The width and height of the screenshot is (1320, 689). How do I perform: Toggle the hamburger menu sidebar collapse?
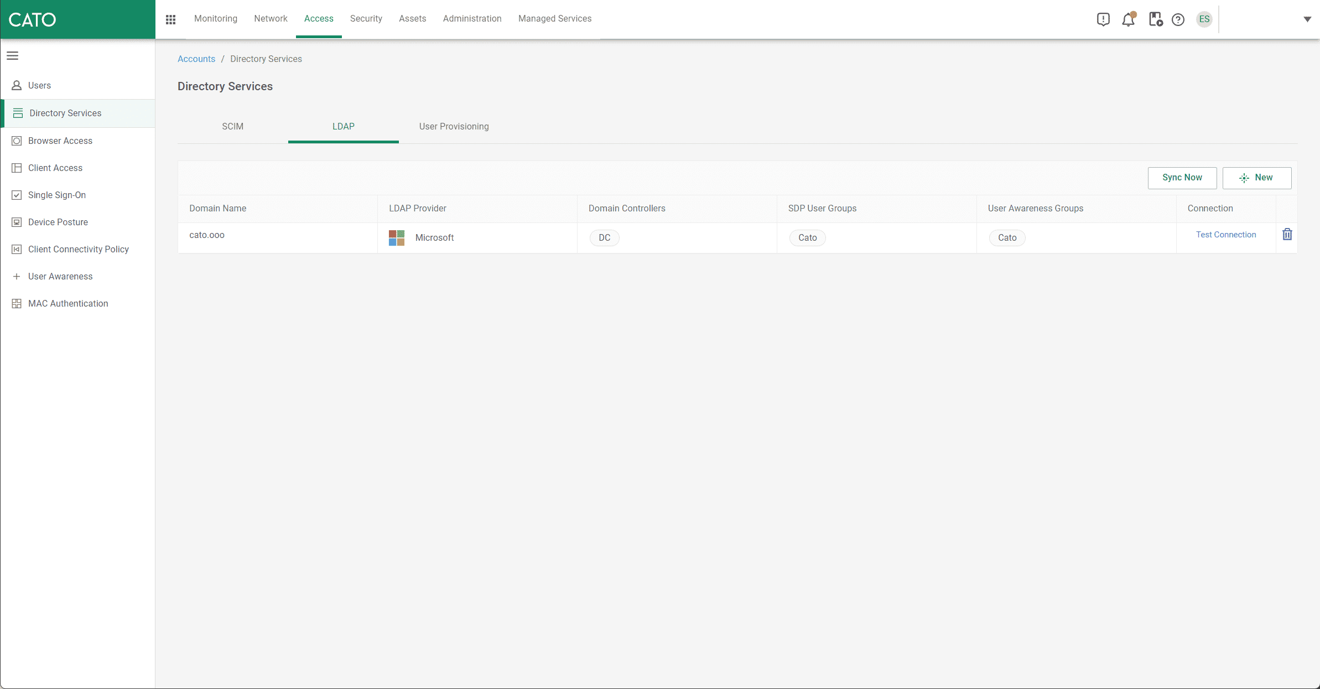pos(12,55)
